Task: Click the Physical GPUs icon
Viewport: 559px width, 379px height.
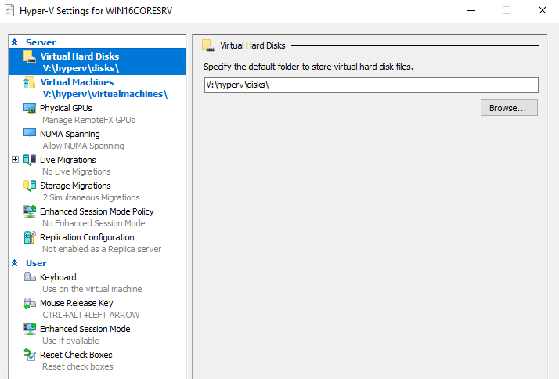Action: tap(29, 108)
